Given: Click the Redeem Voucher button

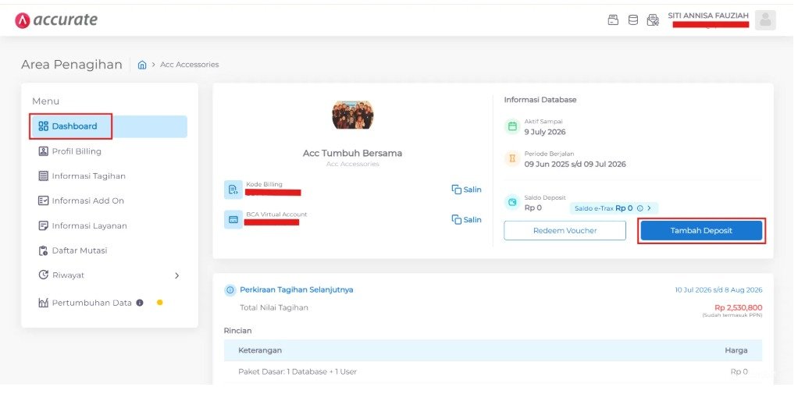Looking at the screenshot, I should pyautogui.click(x=565, y=230).
